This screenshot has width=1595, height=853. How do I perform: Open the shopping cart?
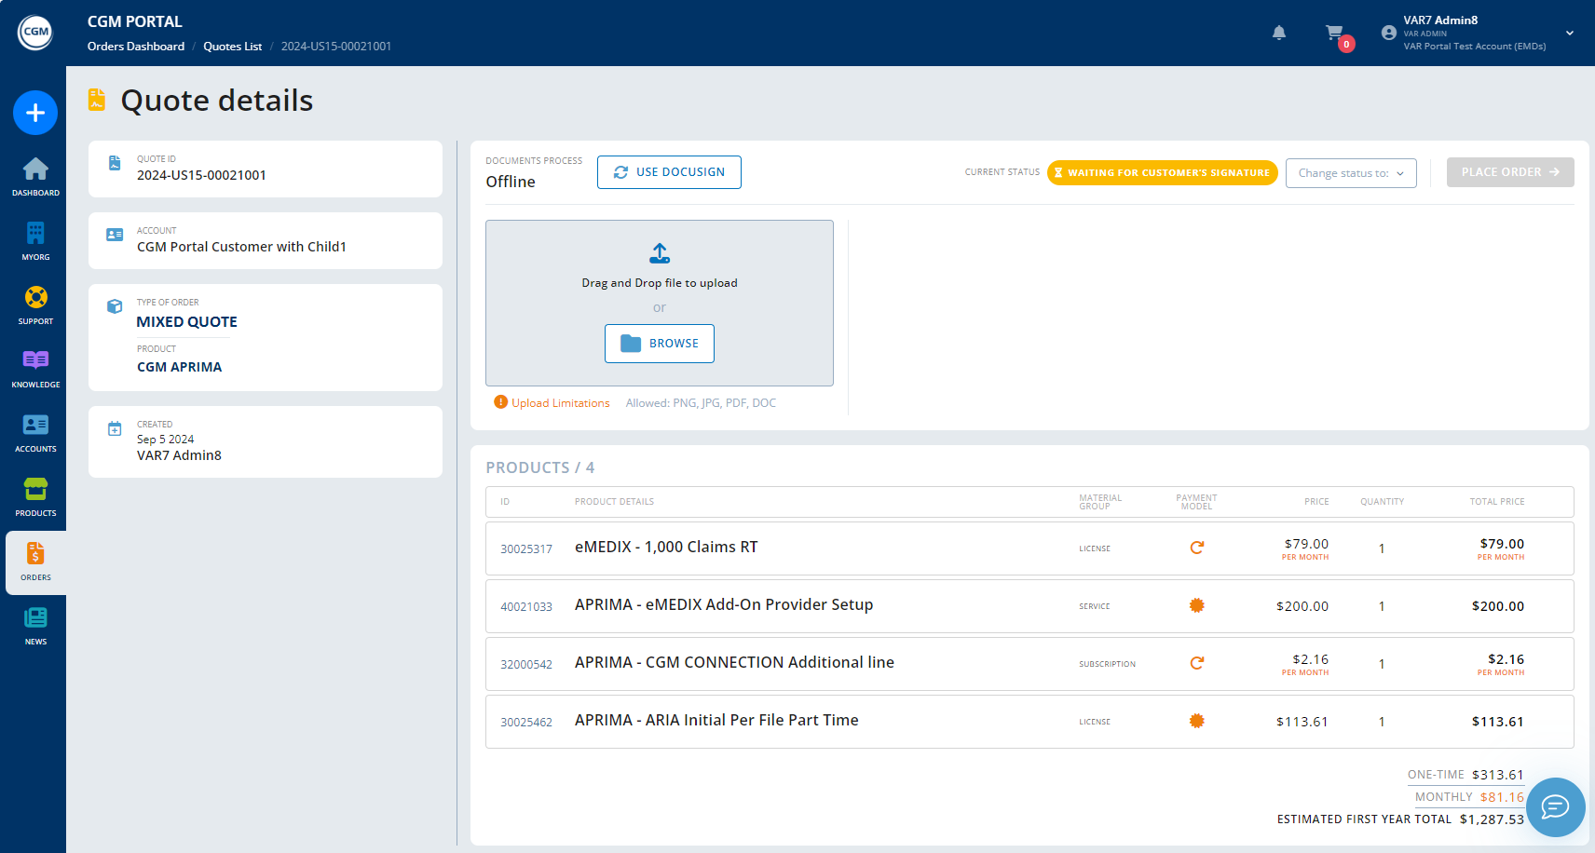click(x=1335, y=34)
